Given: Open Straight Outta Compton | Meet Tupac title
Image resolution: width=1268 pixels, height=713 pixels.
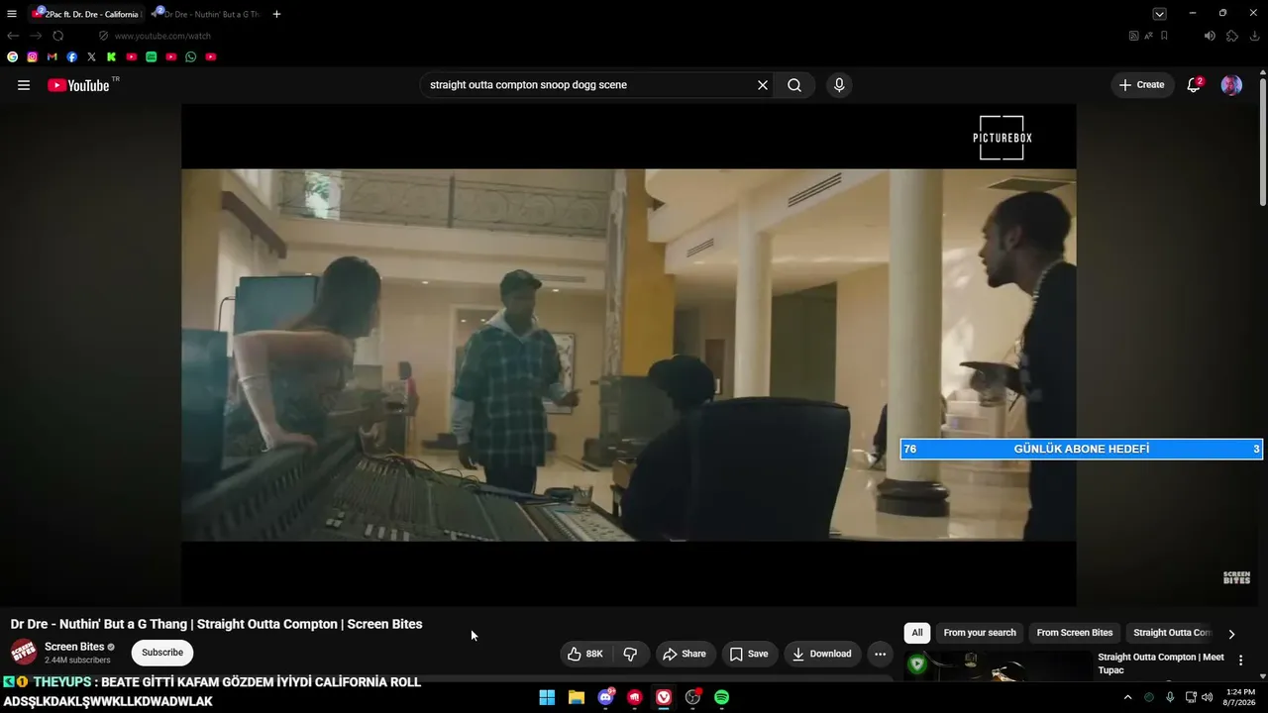Looking at the screenshot, I should click(x=1161, y=663).
